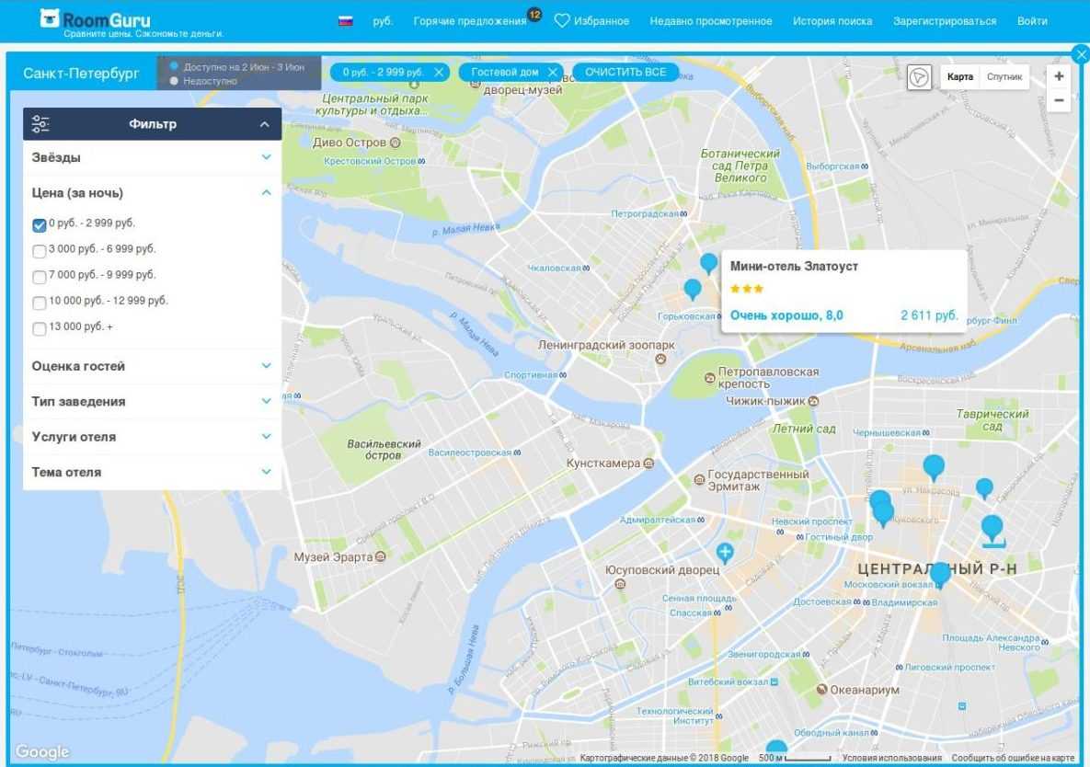Open the Мини-отель Златоуст hotel link

794,266
